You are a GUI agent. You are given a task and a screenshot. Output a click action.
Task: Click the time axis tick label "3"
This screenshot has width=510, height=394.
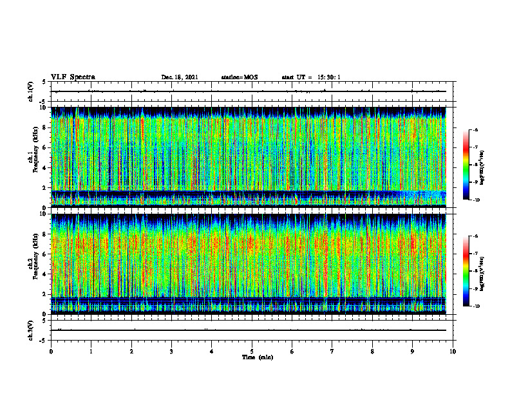[x=171, y=352]
